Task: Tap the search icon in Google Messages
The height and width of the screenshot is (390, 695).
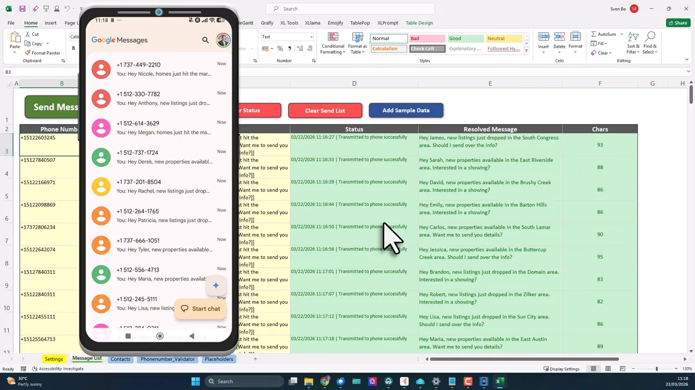Action: 205,40
